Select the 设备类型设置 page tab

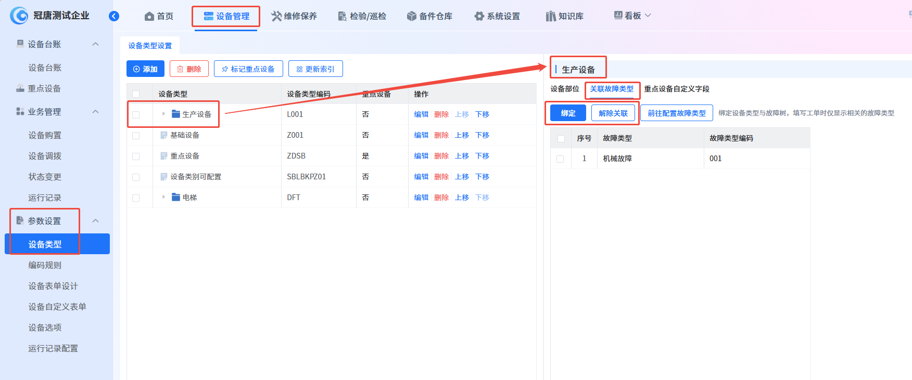(150, 46)
